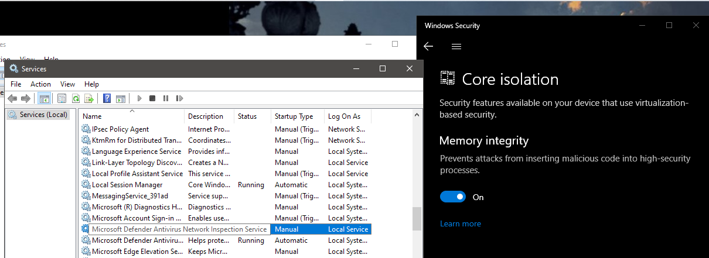
Task: Open the Action menu in Services
Action: coord(40,84)
